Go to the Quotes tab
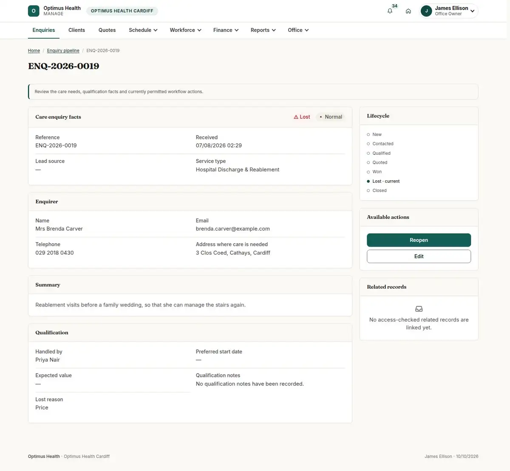The height and width of the screenshot is (471, 510). [x=107, y=30]
